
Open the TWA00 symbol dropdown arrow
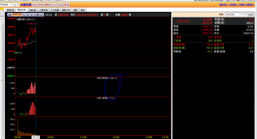click(11, 5)
